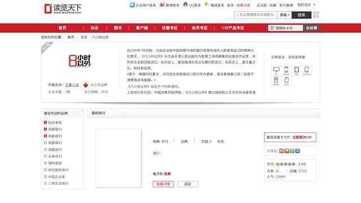Click the Weibo login eye icon
The height and width of the screenshot is (203, 361).
(x=162, y=5)
